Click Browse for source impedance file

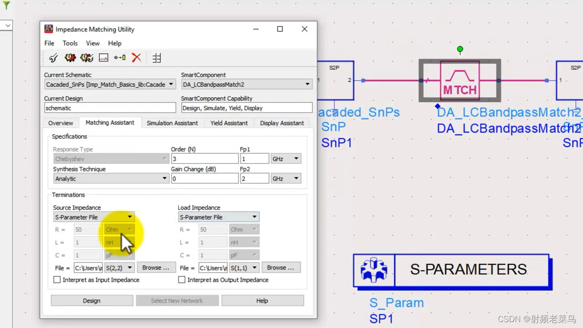point(156,267)
